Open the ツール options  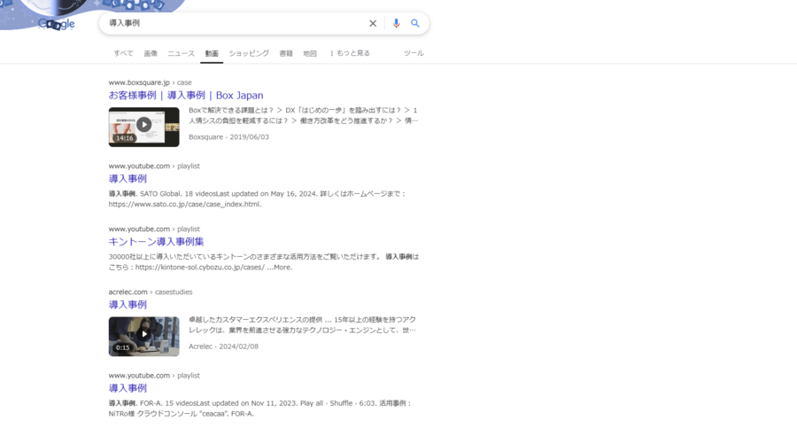point(414,53)
